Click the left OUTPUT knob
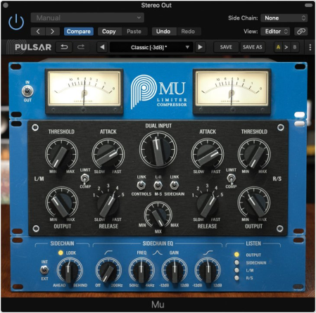Image resolution: width=316 pixels, height=313 pixels. [x=62, y=203]
